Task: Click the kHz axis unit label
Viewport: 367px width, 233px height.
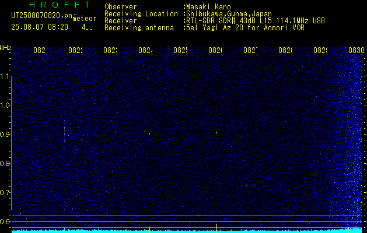Action: pyautogui.click(x=5, y=48)
